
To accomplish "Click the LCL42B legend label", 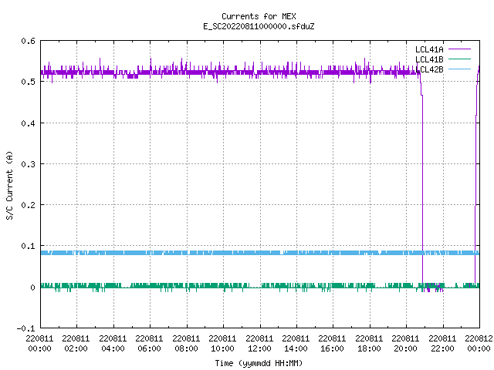I will tap(429, 69).
